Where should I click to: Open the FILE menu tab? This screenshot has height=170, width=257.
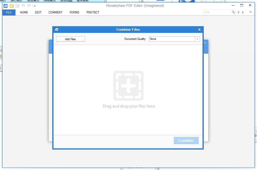(9, 12)
